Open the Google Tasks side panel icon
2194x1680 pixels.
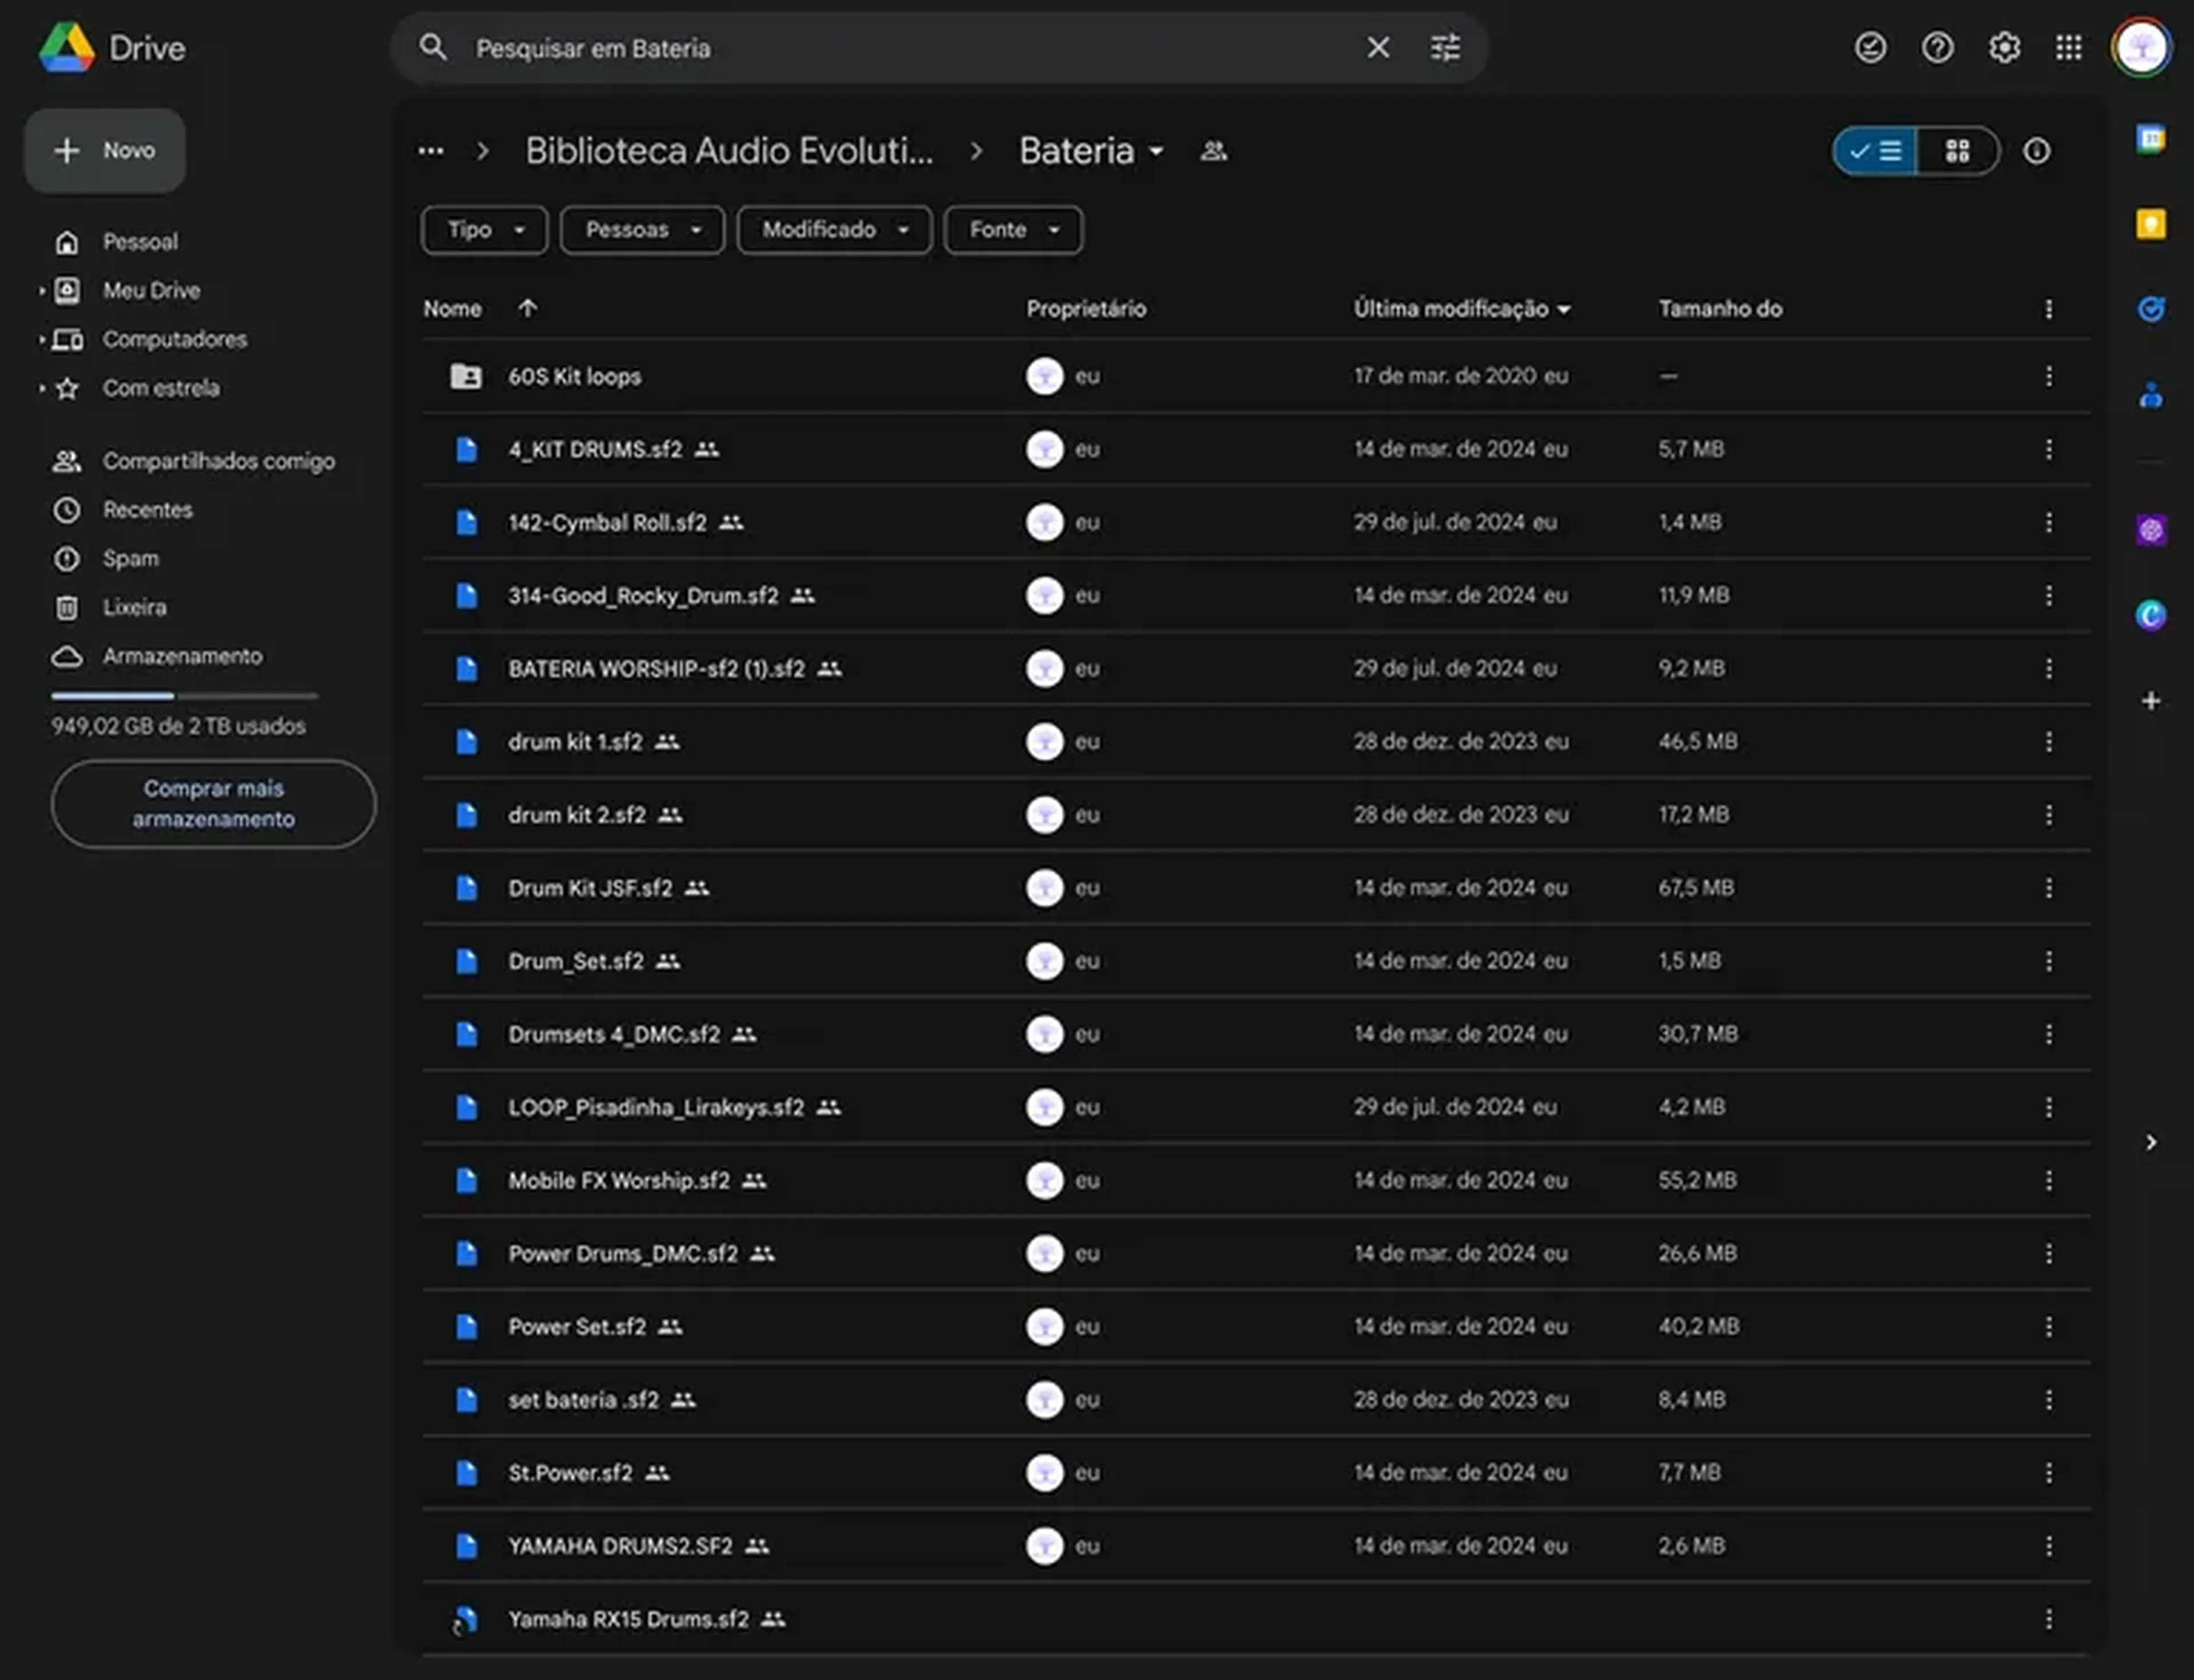(2150, 309)
